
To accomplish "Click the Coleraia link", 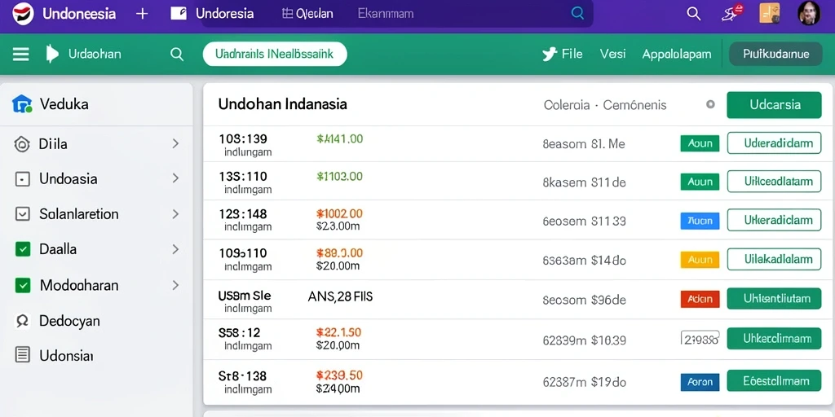I will [567, 105].
